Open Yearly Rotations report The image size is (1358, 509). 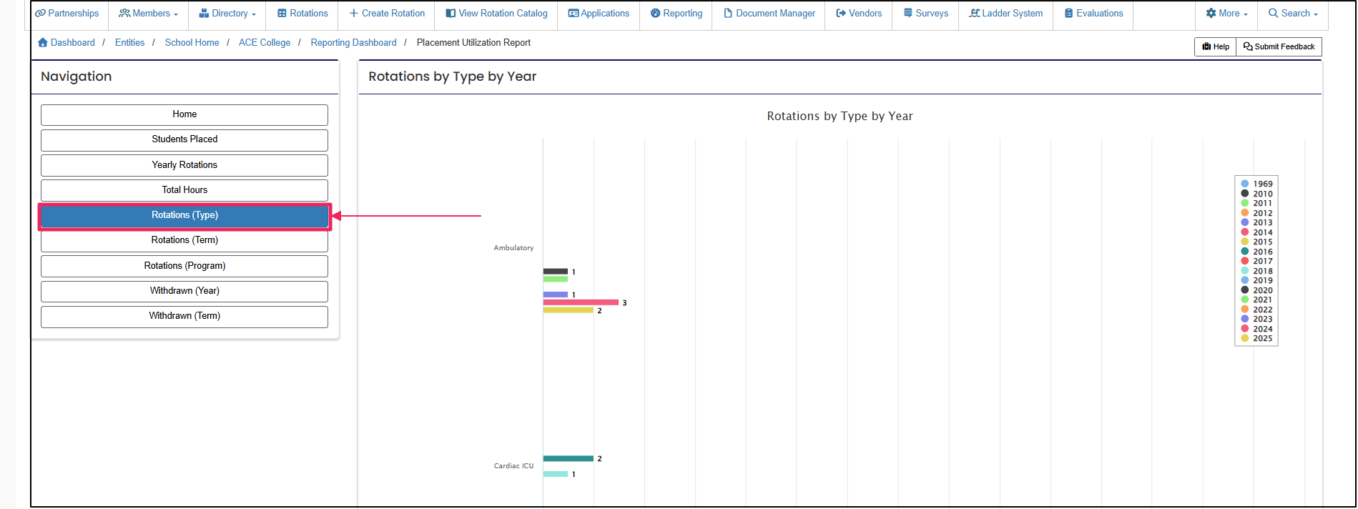click(184, 165)
